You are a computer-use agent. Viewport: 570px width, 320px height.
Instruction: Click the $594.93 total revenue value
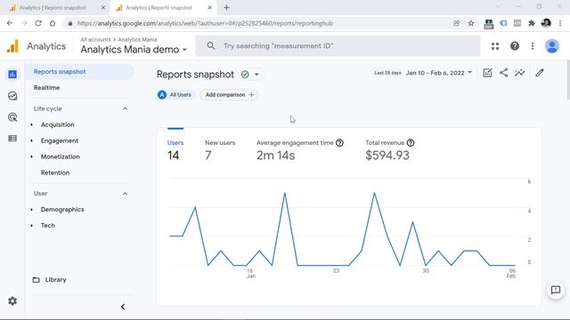[x=387, y=156]
